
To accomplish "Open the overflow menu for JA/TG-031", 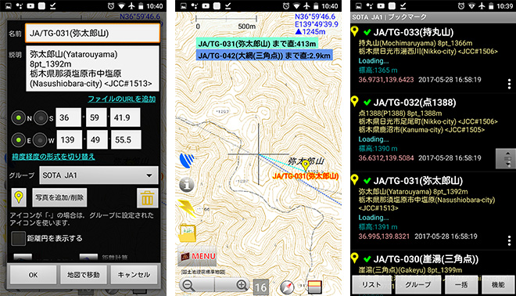I will coord(509,240).
